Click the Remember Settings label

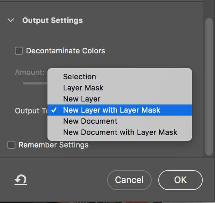point(54,145)
